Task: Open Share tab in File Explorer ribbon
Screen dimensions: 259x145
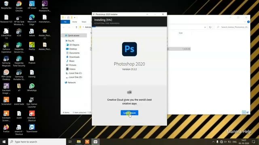Action: [x=84, y=22]
